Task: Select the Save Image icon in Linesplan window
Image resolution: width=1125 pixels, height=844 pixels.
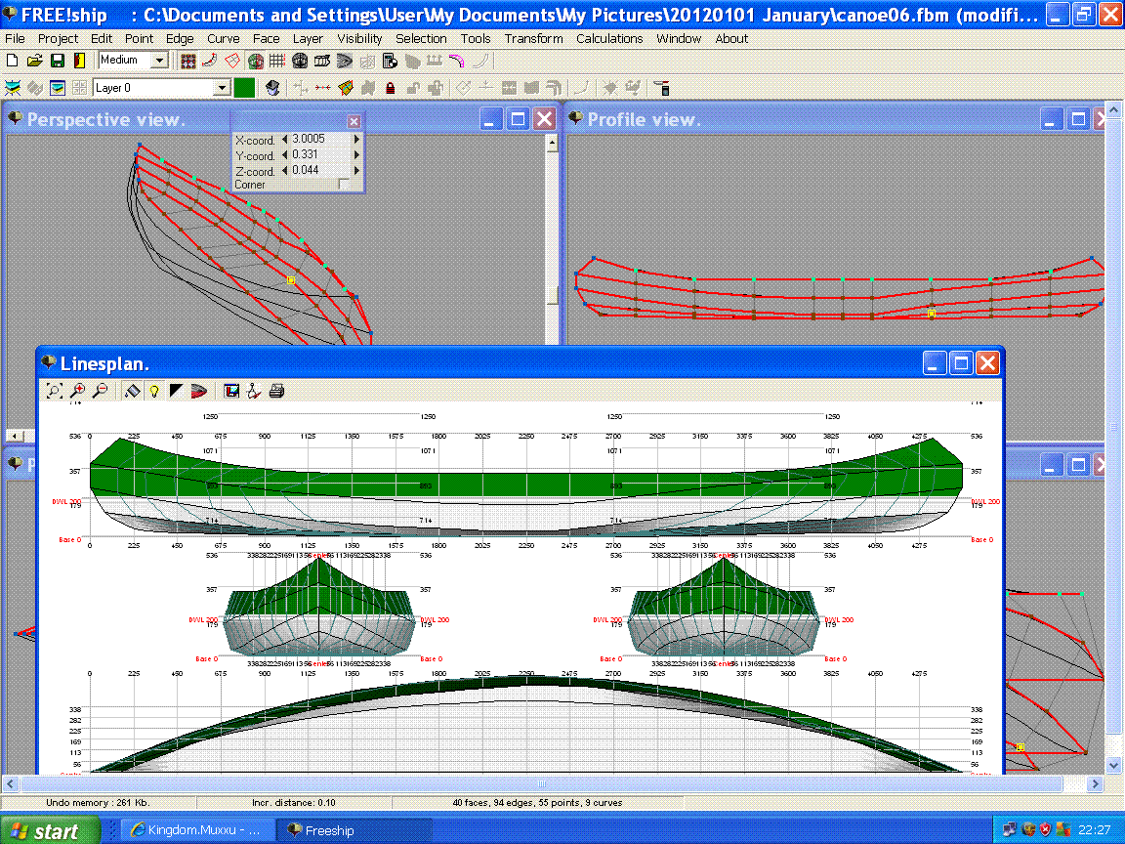Action: [x=231, y=390]
